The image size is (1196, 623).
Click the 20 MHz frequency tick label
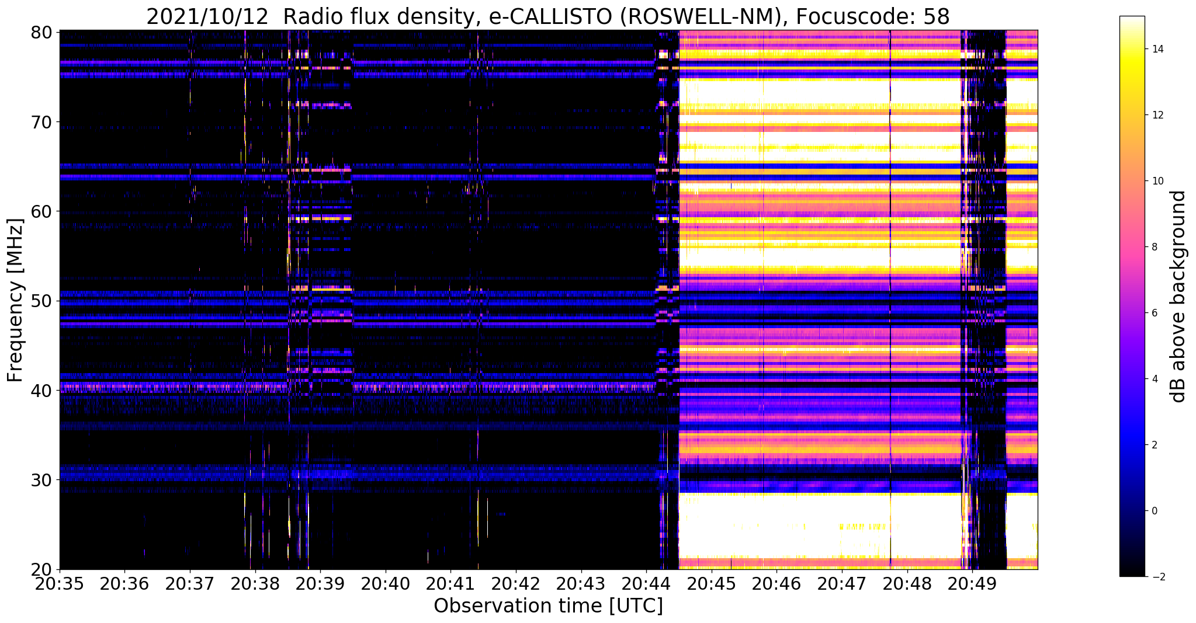point(41,569)
